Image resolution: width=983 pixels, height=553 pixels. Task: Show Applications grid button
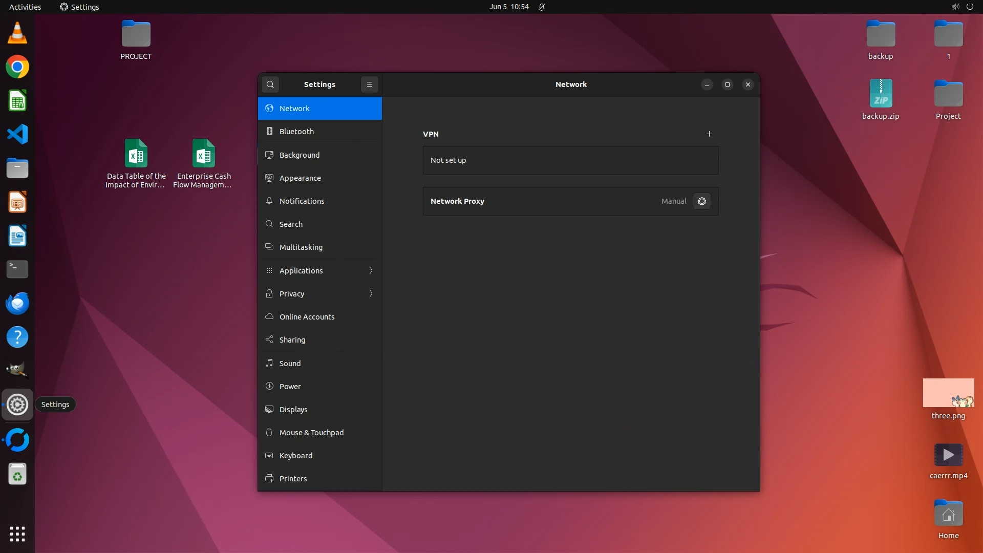pyautogui.click(x=17, y=534)
